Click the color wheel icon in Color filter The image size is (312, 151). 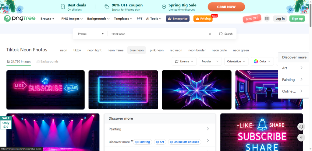tap(256, 61)
